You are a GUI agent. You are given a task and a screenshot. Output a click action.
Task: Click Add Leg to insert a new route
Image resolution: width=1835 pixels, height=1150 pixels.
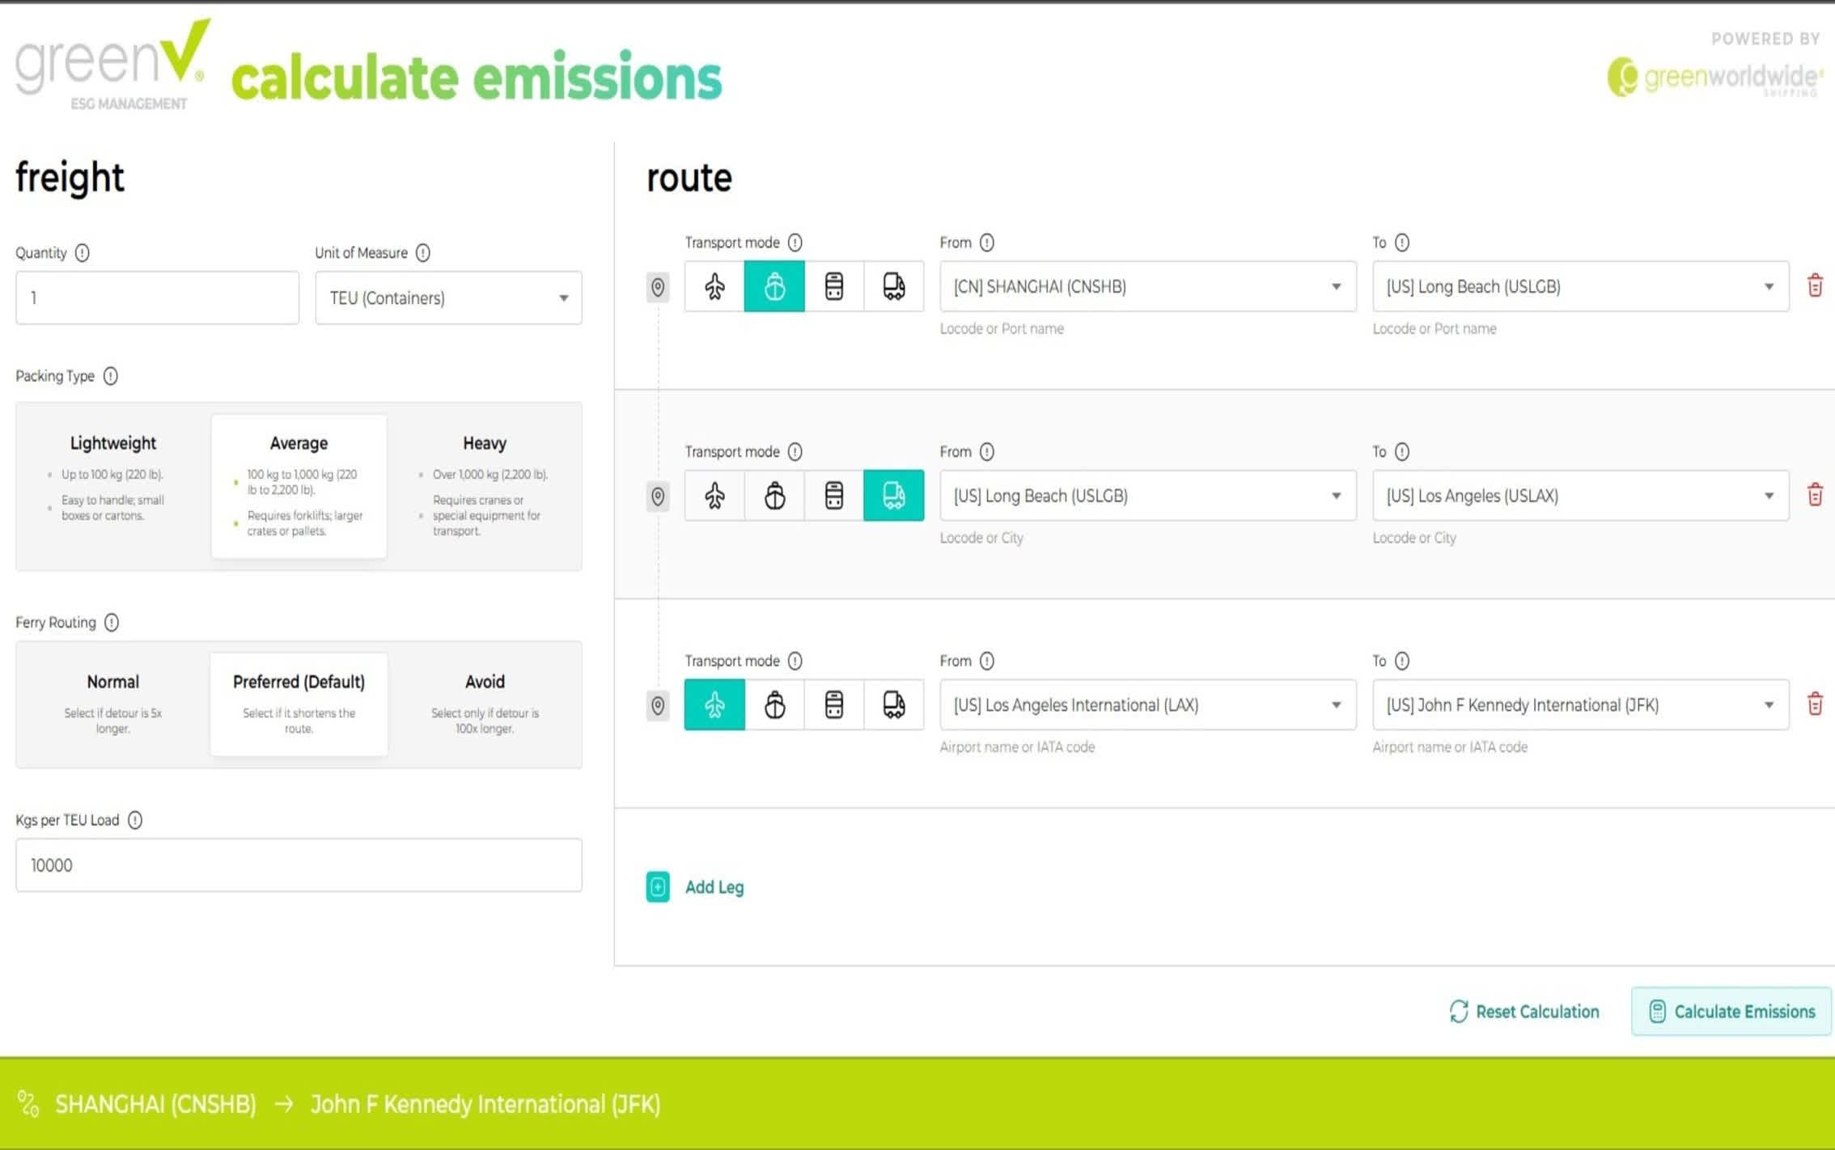(696, 886)
